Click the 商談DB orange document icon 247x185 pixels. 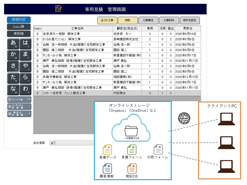point(132,169)
